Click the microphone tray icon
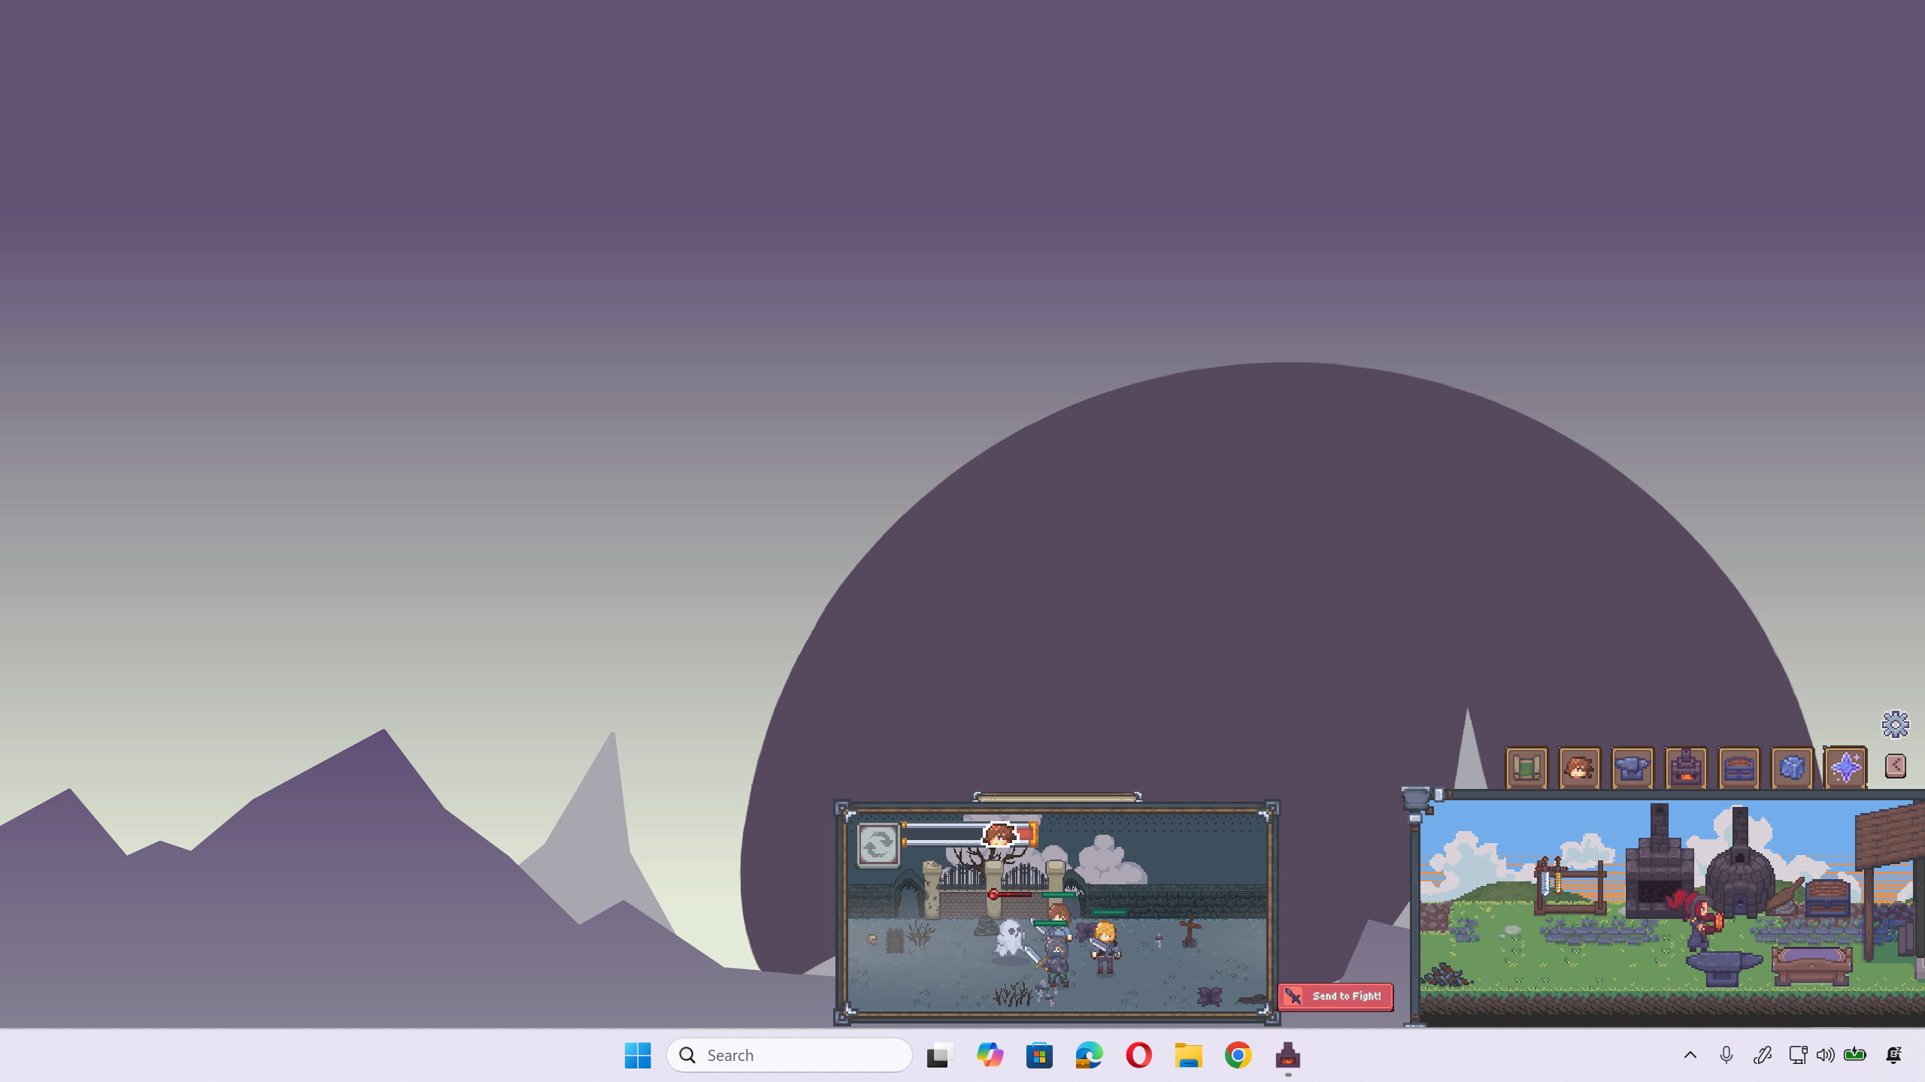The width and height of the screenshot is (1925, 1082). 1726,1055
